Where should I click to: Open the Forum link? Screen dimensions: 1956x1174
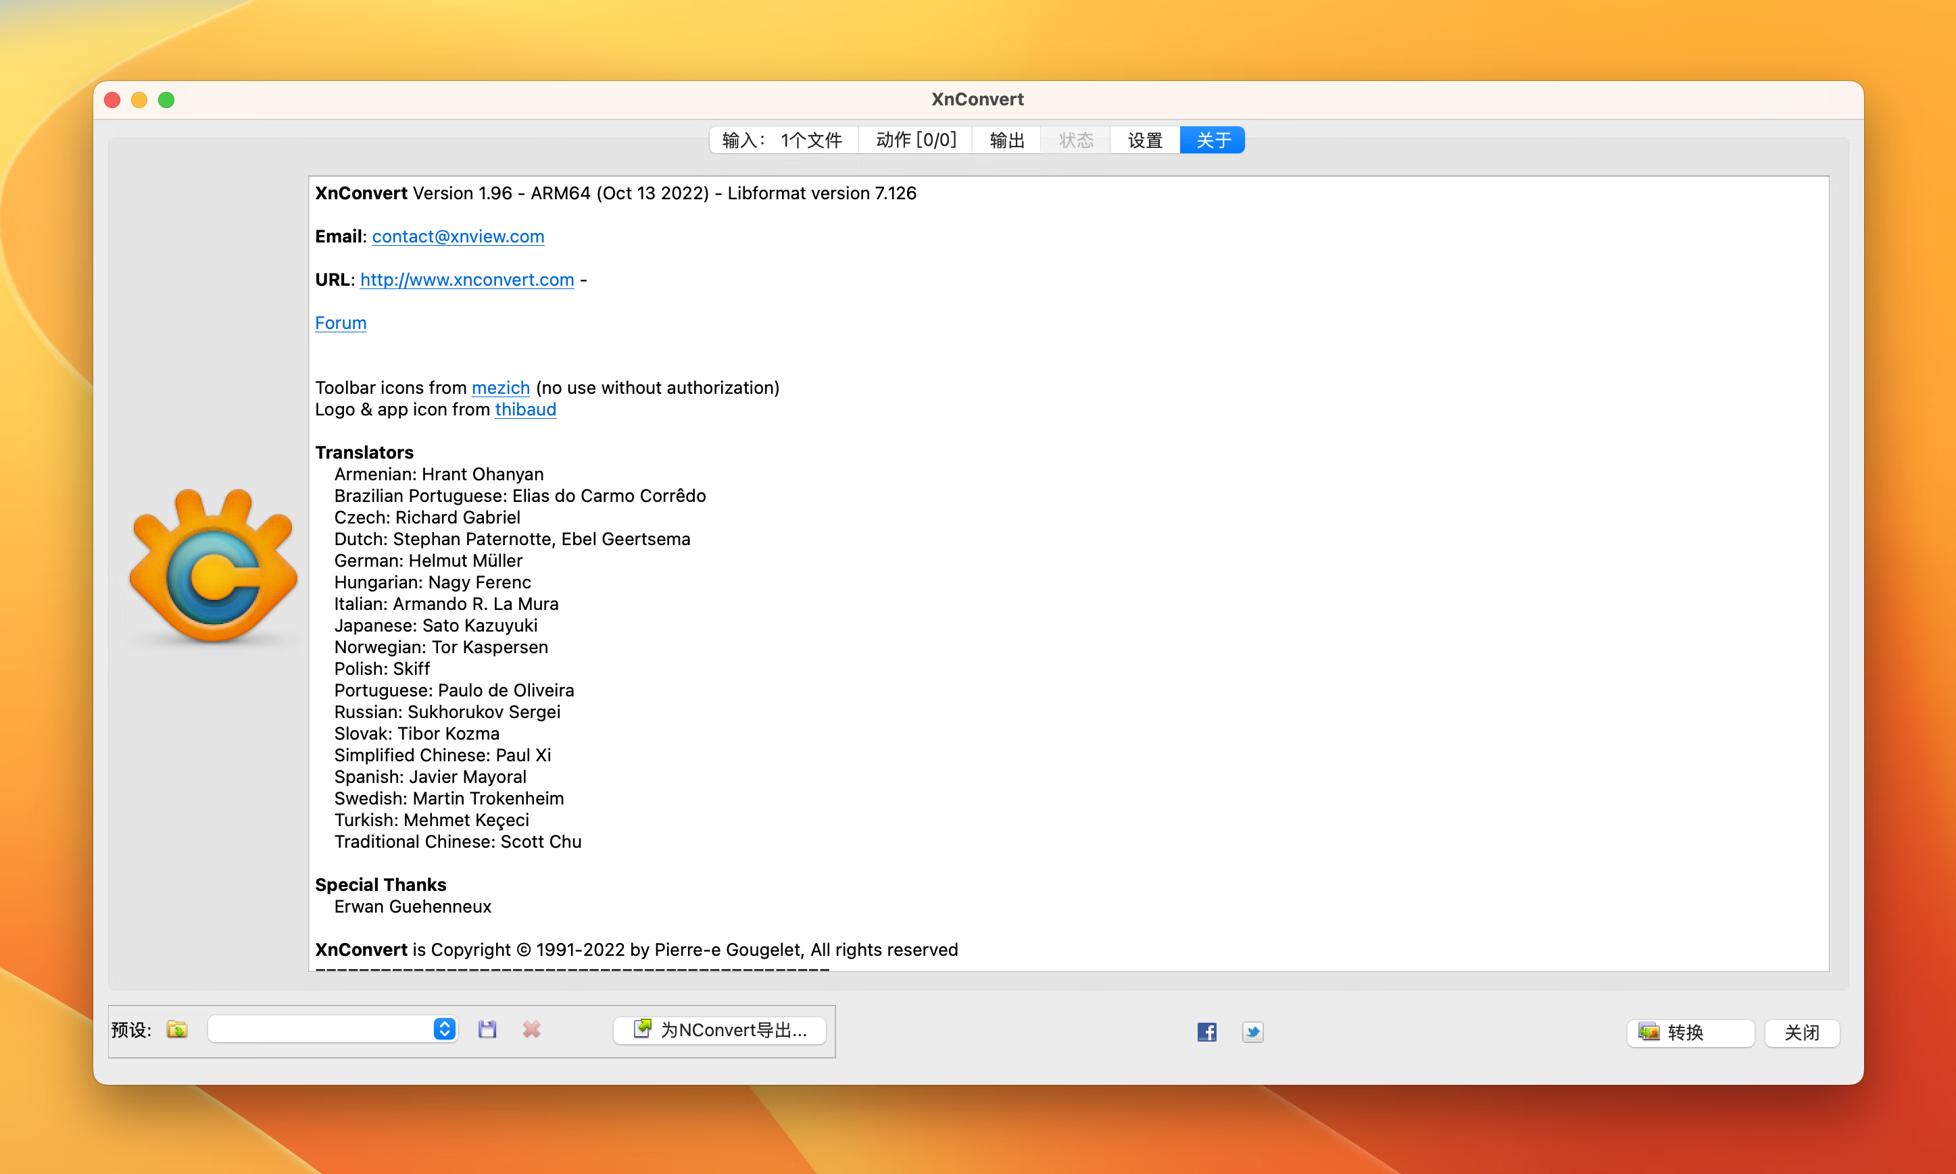tap(341, 323)
